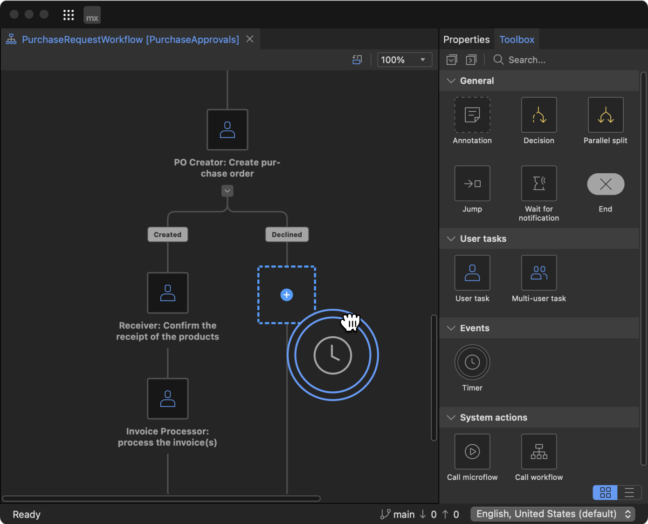Open the language selector dropdown
This screenshot has width=648, height=524.
[x=552, y=514]
